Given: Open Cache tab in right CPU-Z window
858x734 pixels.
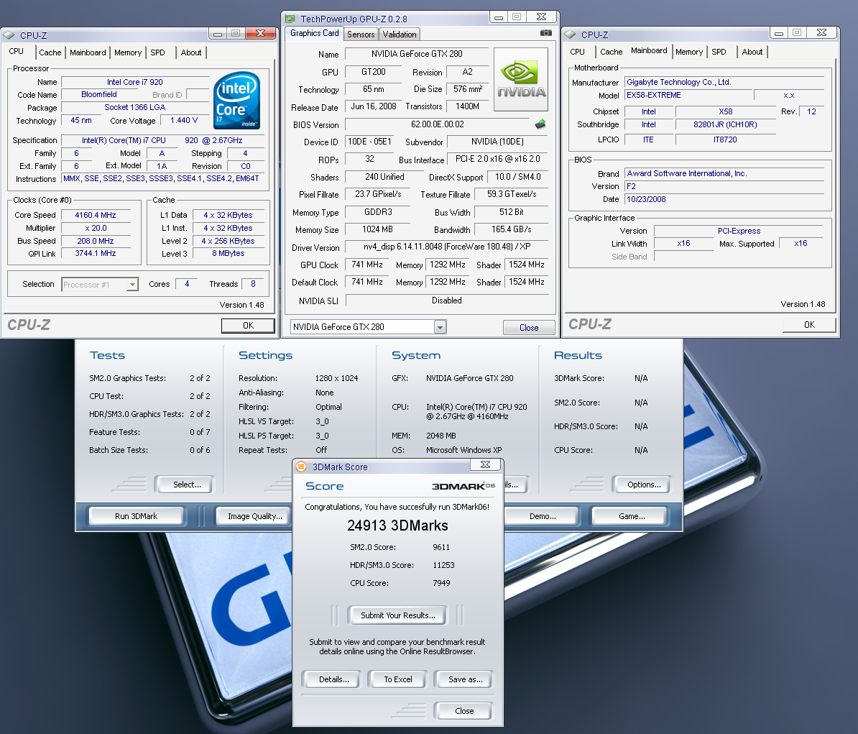Looking at the screenshot, I should [x=612, y=52].
